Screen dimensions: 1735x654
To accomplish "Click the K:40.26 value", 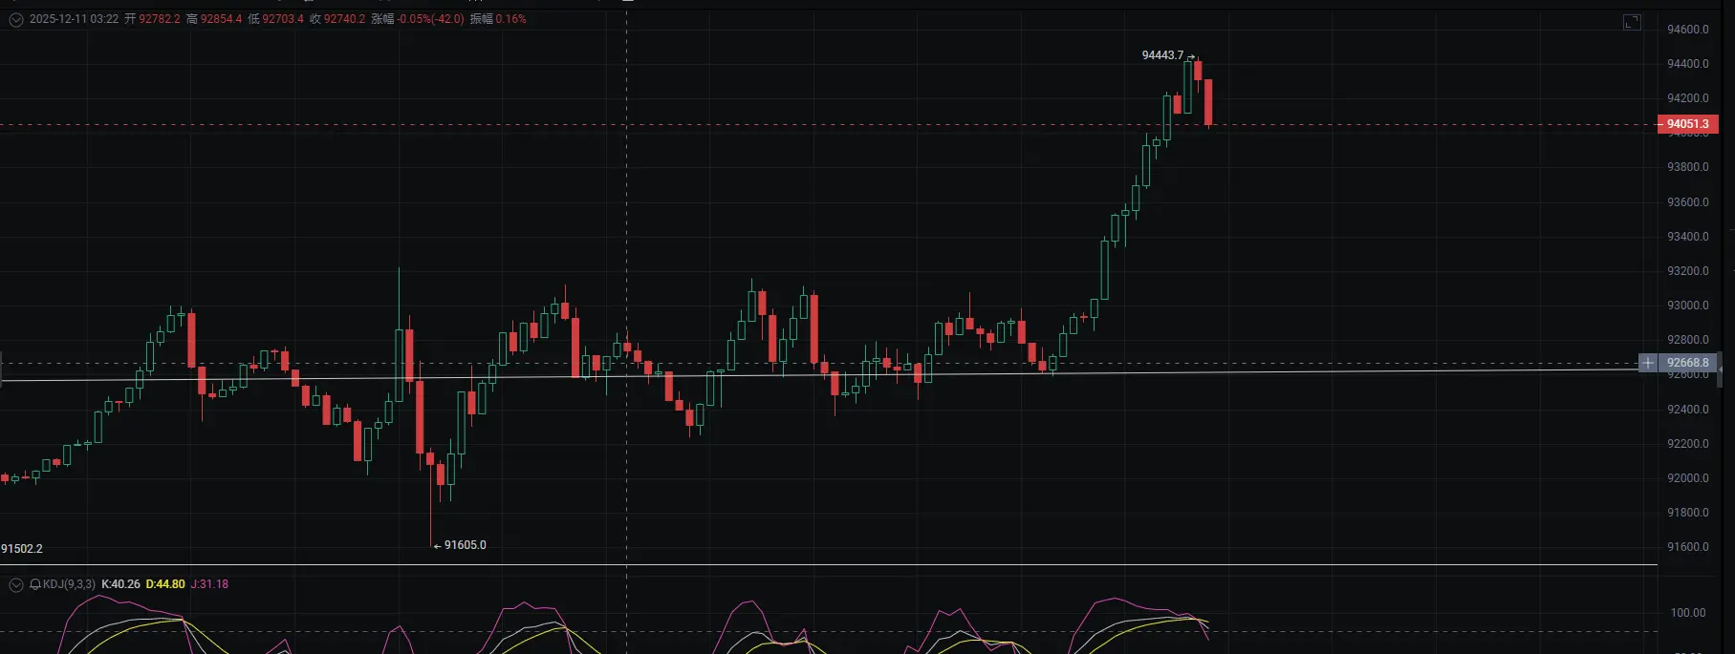I will tap(120, 584).
